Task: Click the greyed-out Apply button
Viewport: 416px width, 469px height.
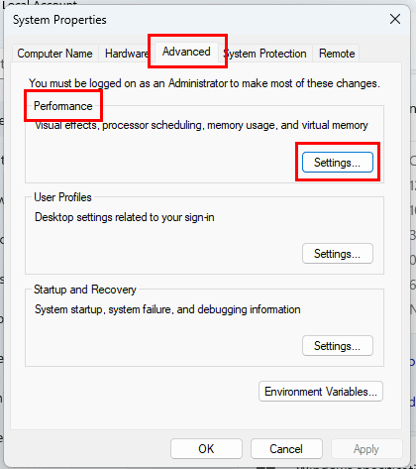Action: click(366, 449)
